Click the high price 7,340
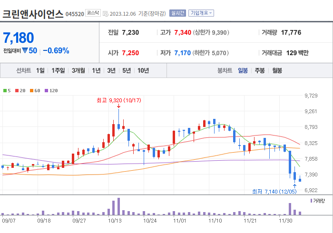Viewport: 333px width, 233px height. 183,32
